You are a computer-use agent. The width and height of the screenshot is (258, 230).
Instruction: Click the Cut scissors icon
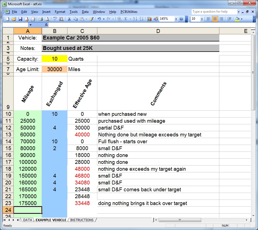click(x=69, y=19)
